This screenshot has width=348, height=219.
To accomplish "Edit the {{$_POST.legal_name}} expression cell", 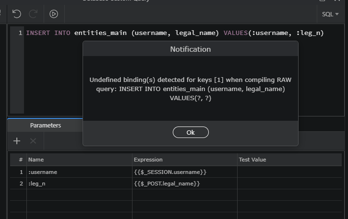I will click(185, 184).
